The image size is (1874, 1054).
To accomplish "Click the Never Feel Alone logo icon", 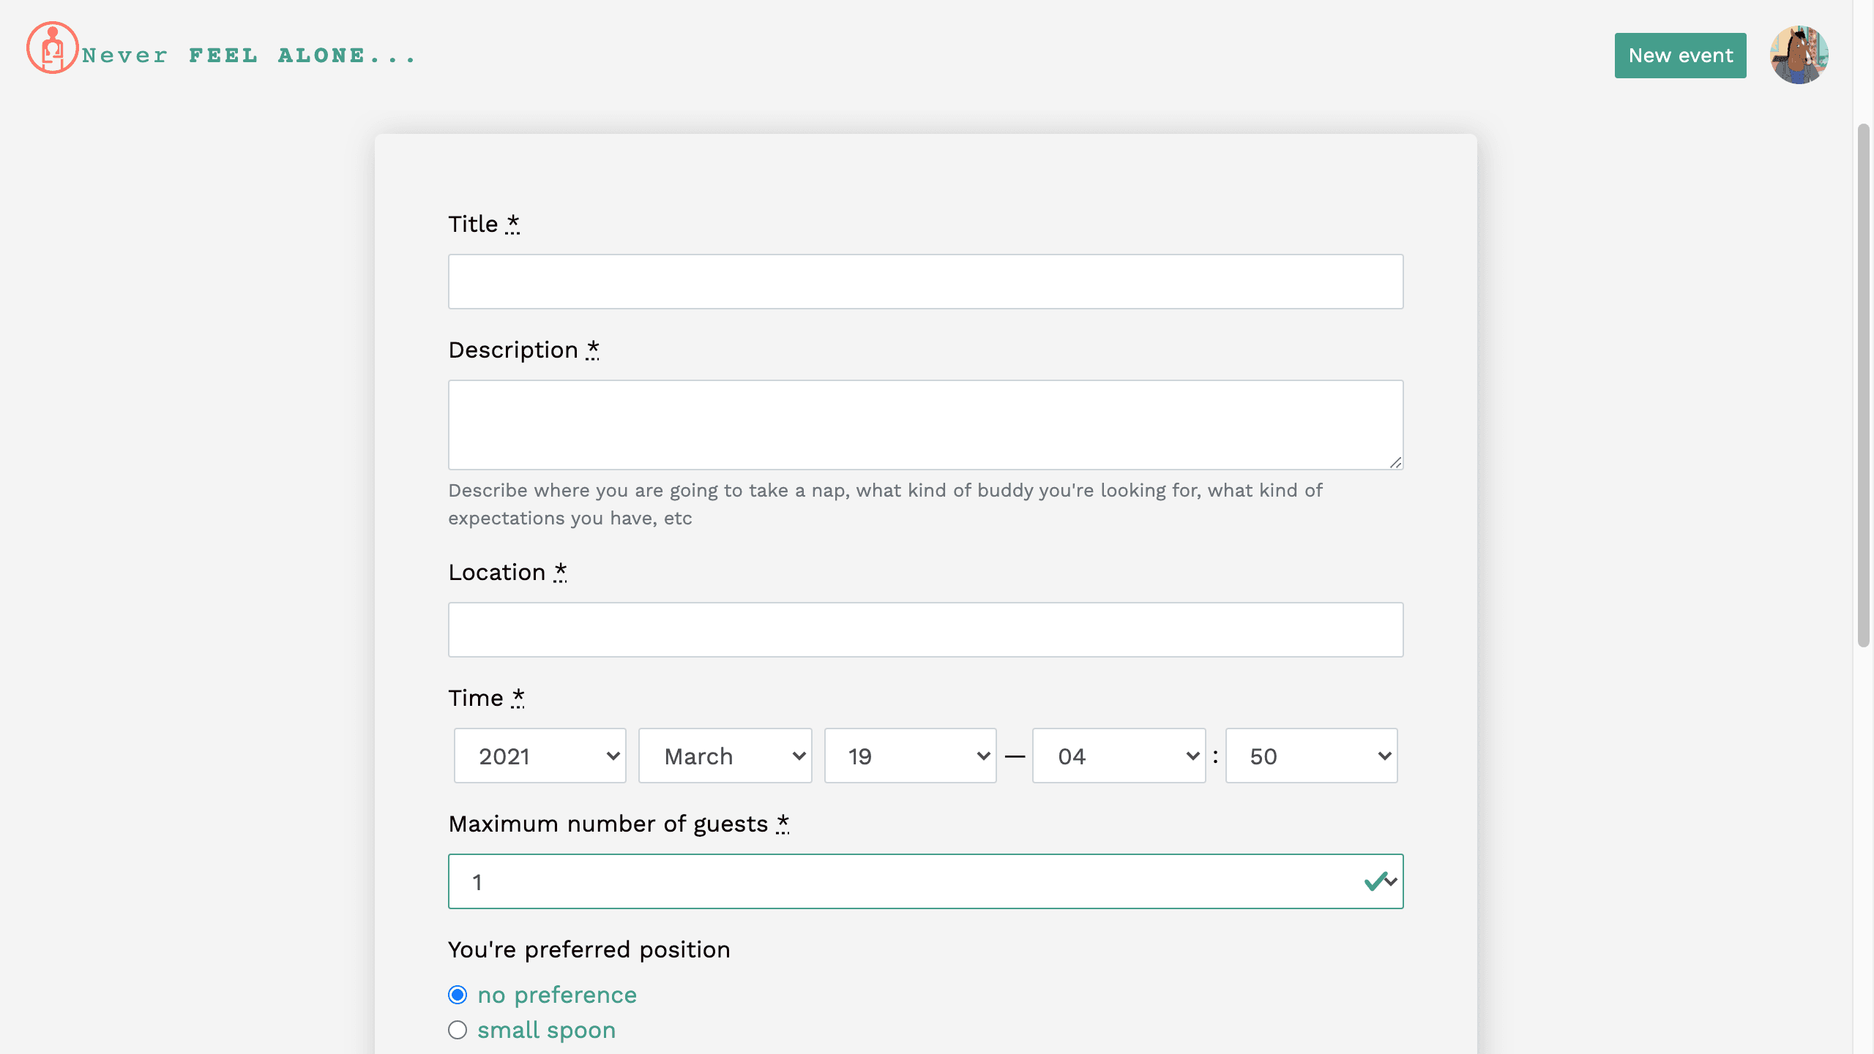I will click(x=52, y=48).
